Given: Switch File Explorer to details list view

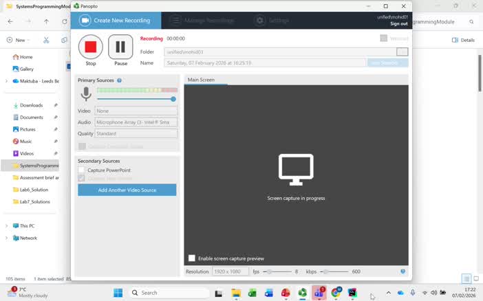Looking at the screenshot, I should click(466, 279).
